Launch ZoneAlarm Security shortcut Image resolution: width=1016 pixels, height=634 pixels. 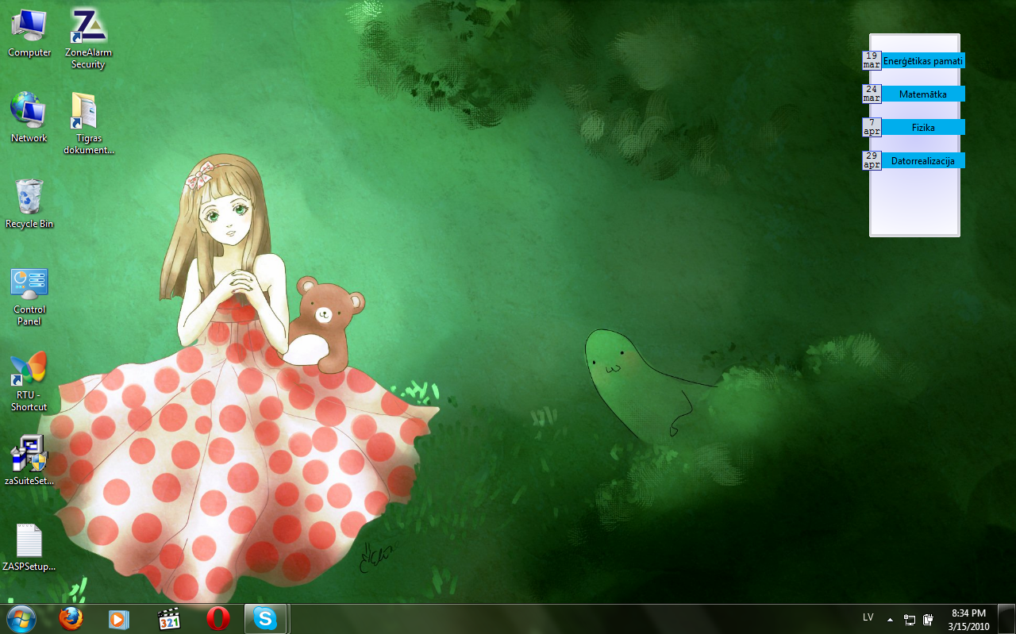point(88,39)
